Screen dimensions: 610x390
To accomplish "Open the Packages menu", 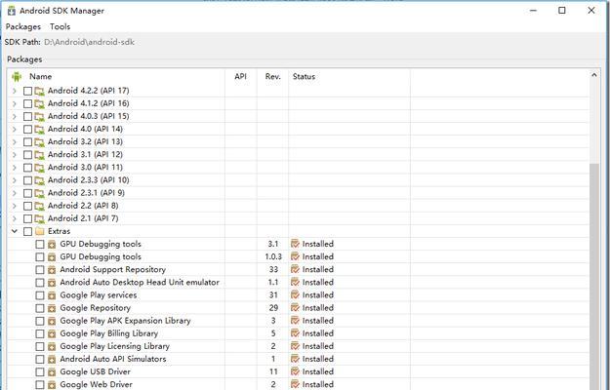I will tap(23, 26).
